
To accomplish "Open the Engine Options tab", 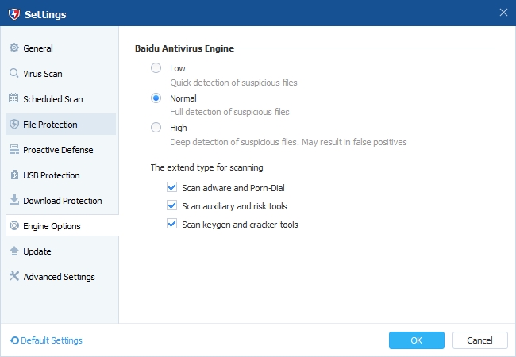I will tap(52, 226).
